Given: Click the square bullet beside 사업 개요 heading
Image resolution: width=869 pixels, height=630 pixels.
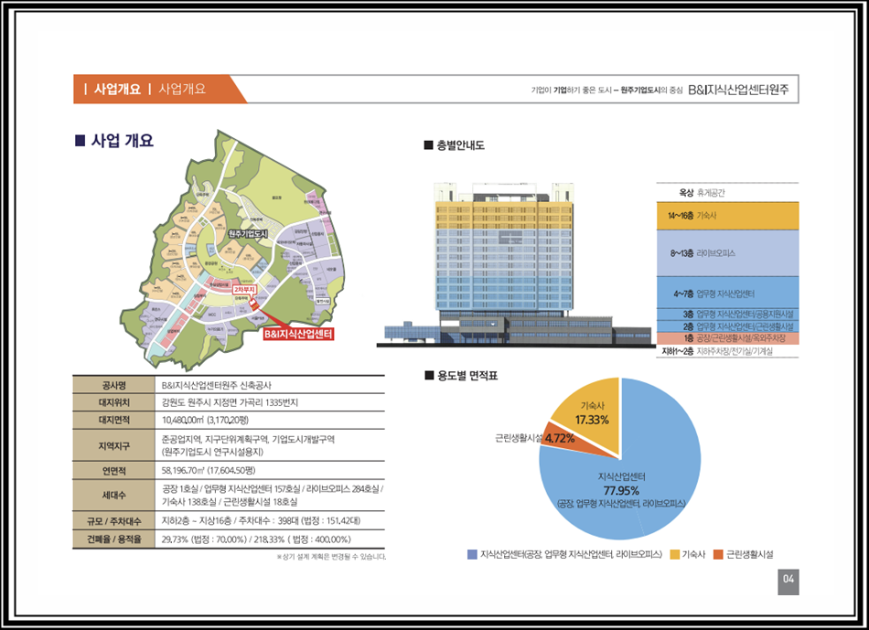Looking at the screenshot, I should [x=80, y=141].
